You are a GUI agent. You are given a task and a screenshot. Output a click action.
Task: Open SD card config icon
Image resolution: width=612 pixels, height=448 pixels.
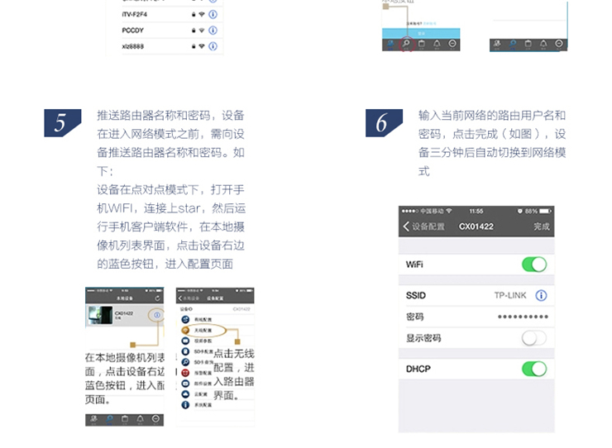[185, 351]
